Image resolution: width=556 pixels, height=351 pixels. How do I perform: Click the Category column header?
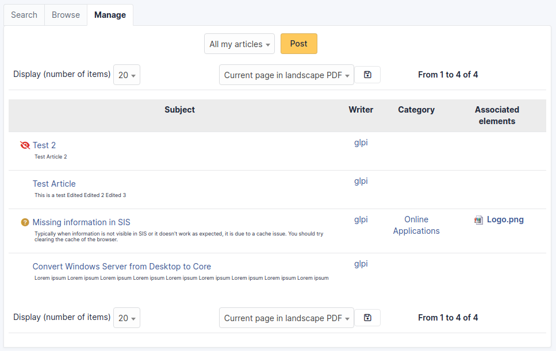(416, 110)
